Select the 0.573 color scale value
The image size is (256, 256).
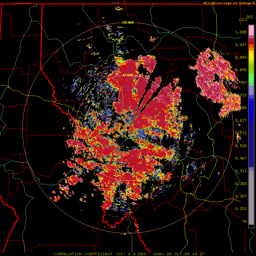(241, 133)
